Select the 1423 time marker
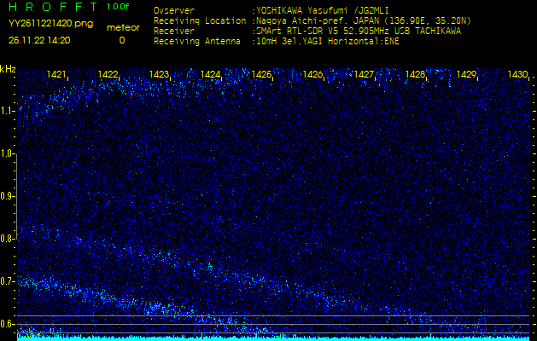 160,75
